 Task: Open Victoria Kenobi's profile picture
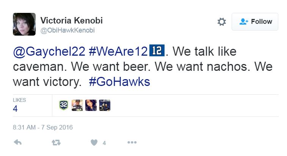point(24,24)
